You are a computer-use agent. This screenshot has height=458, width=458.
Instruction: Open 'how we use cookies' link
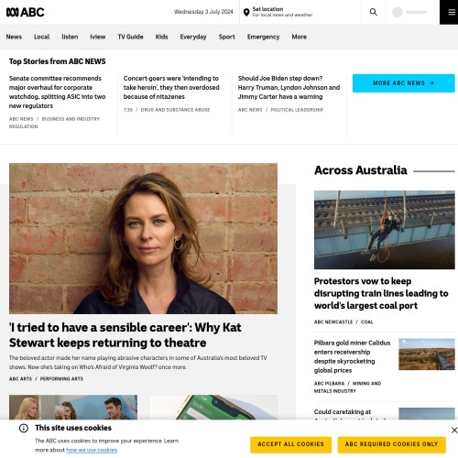92,450
